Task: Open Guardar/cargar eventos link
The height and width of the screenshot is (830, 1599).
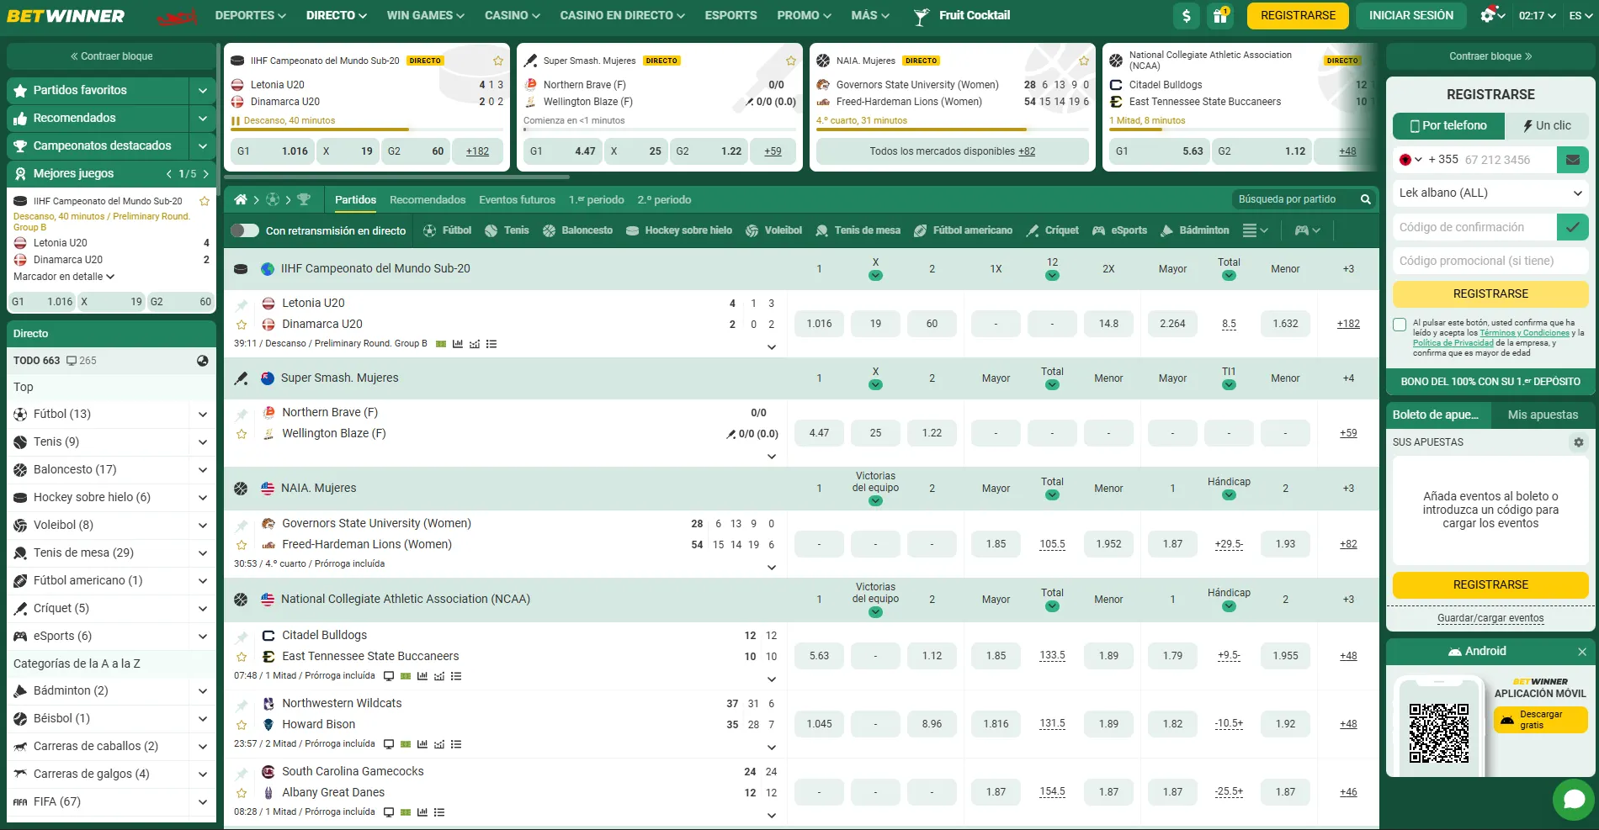Action: pos(1490,618)
